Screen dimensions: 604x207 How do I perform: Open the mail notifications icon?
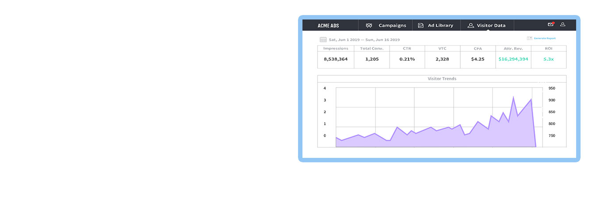550,24
